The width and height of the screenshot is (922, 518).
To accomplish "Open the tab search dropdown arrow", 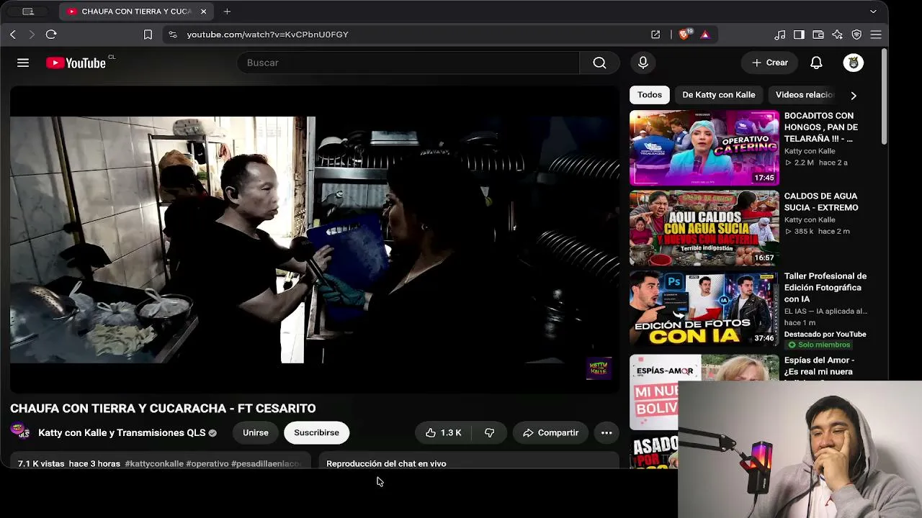I will tap(873, 12).
